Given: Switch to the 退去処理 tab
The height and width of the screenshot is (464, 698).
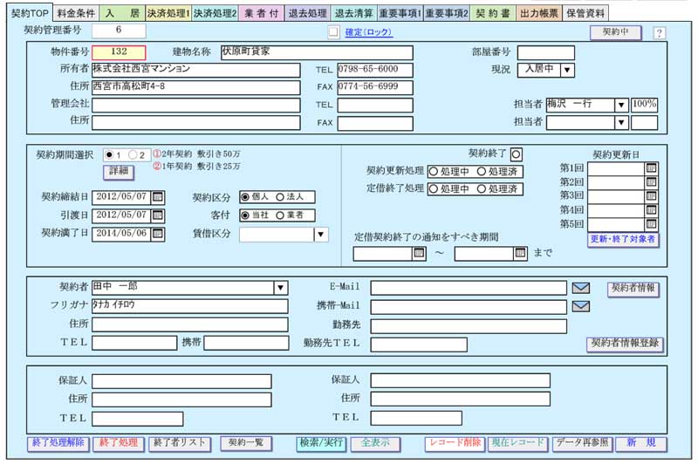Looking at the screenshot, I should 308,13.
